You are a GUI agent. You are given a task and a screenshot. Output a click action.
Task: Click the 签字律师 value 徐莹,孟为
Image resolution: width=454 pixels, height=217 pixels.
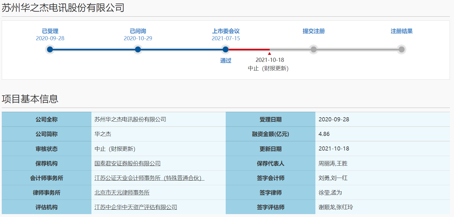tap(330, 192)
